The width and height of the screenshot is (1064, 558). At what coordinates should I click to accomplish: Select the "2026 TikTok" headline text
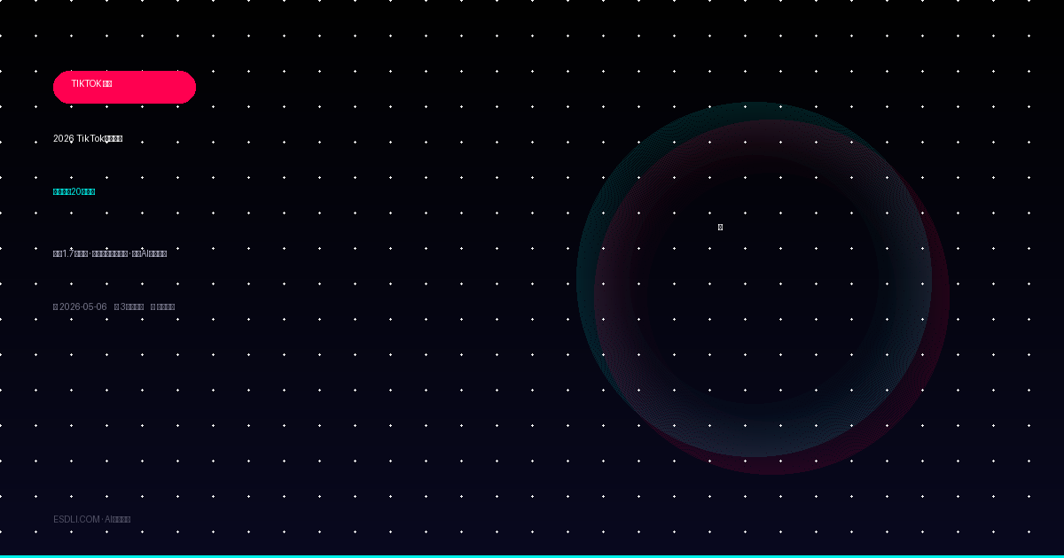point(88,138)
